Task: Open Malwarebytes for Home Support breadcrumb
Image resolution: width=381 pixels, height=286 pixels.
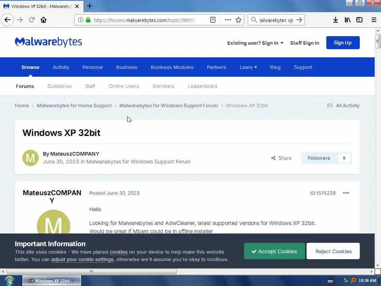Action: pyautogui.click(x=74, y=105)
